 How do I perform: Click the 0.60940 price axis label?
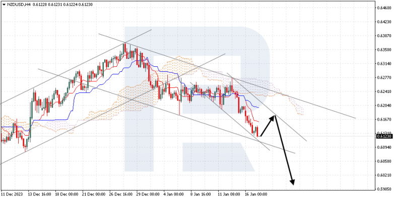coord(384,147)
